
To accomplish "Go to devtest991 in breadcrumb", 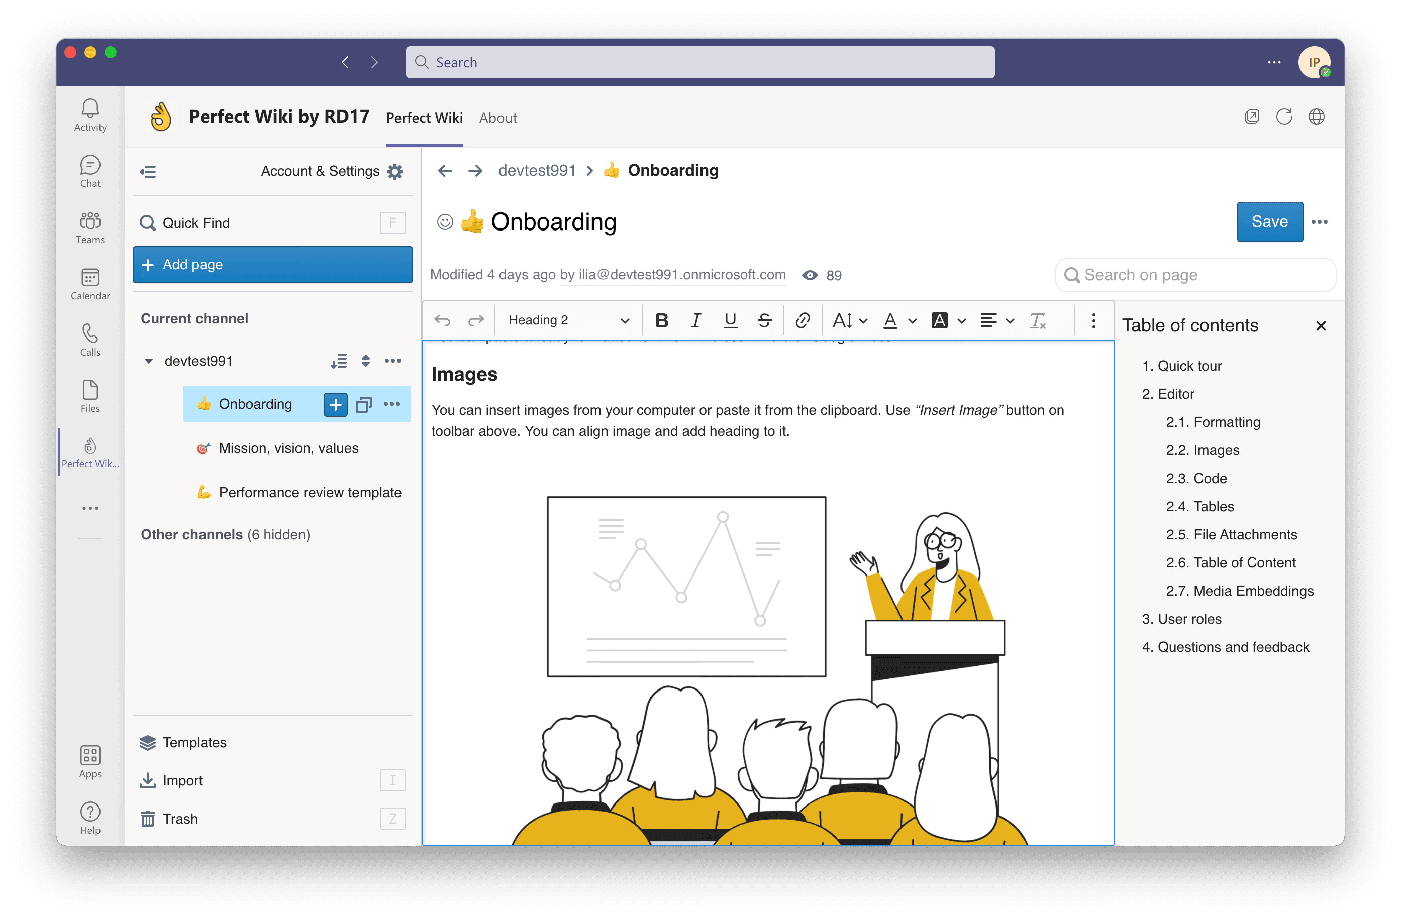I will pyautogui.click(x=536, y=171).
